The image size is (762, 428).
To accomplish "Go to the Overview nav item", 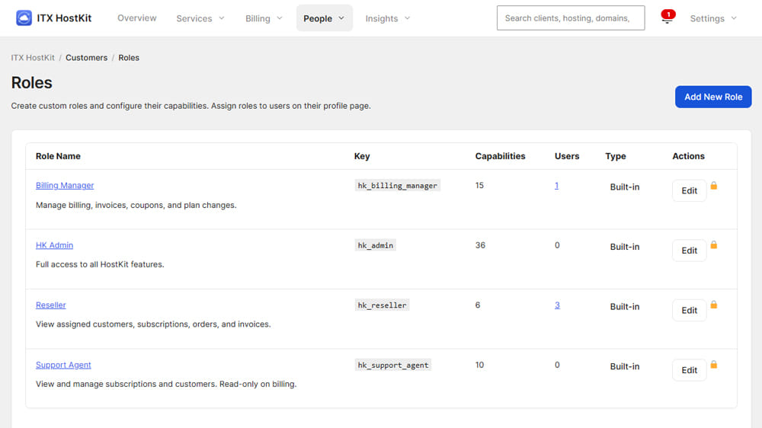I will coord(137,18).
